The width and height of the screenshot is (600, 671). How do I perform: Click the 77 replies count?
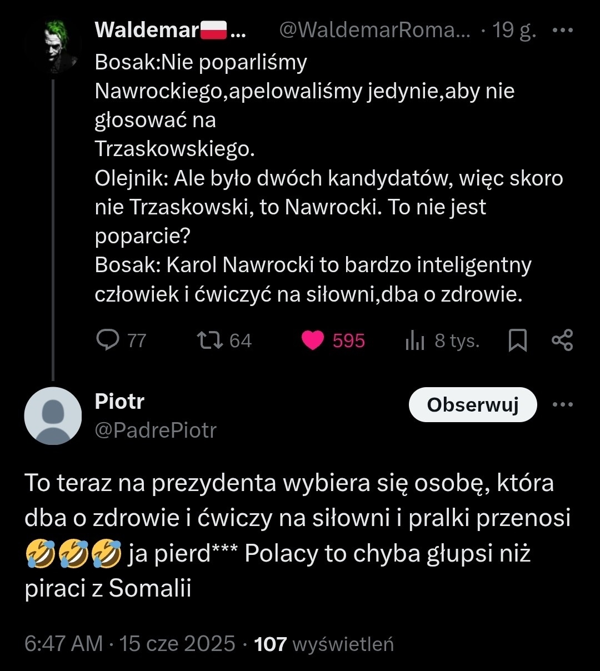137,340
